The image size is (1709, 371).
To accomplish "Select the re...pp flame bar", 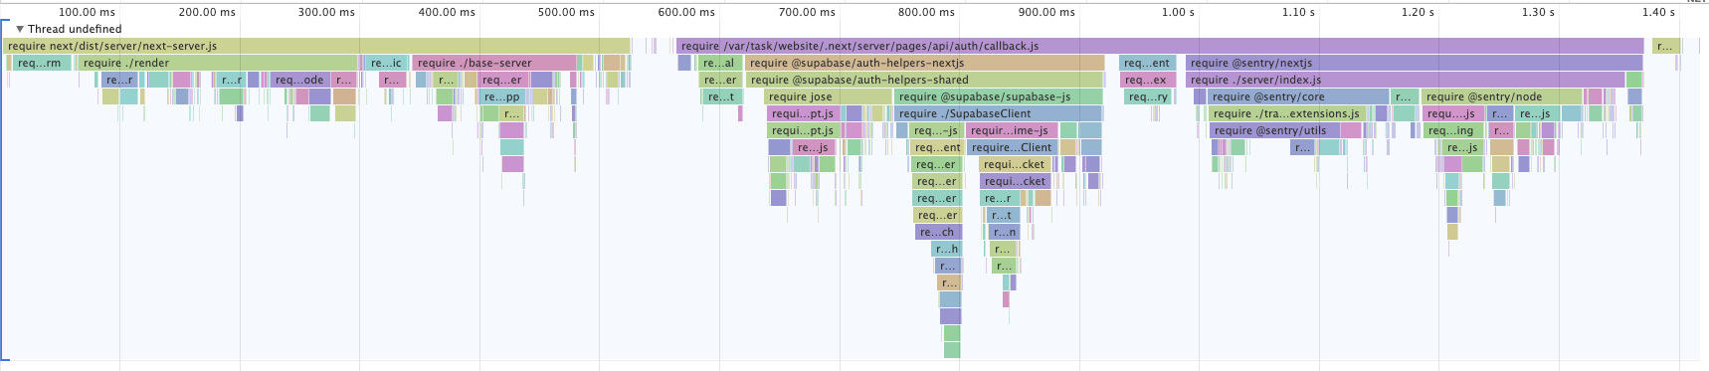I will point(503,96).
